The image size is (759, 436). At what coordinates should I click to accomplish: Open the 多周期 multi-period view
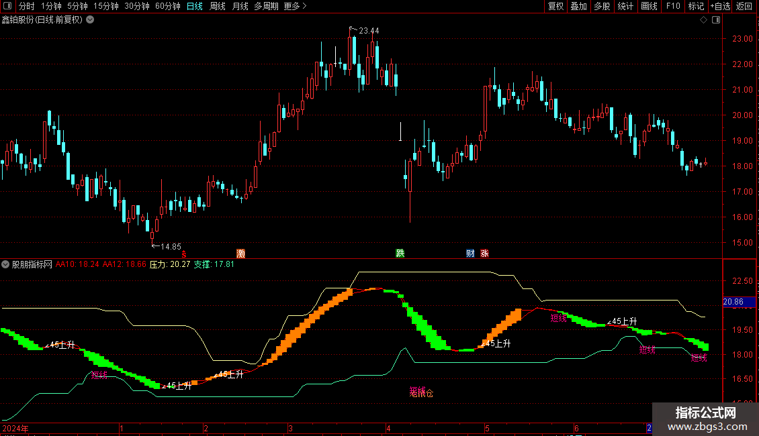click(266, 6)
